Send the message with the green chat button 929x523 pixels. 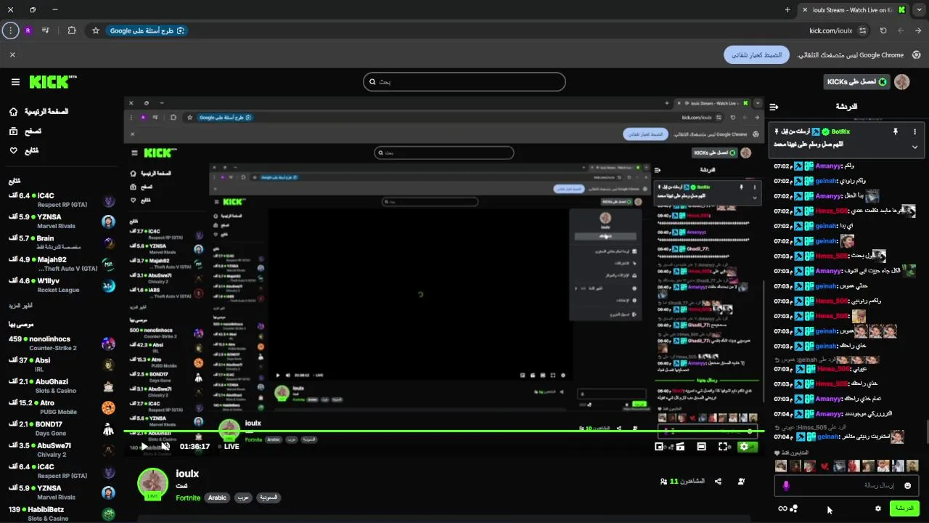click(904, 508)
